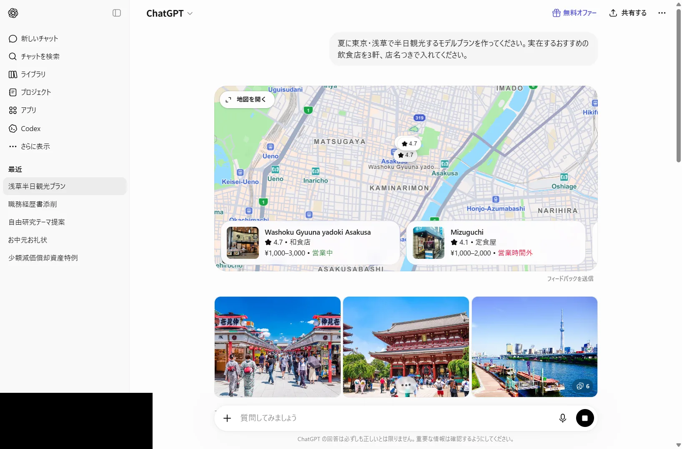This screenshot has width=682, height=449.
Task: Click the scrollbar up arrow
Action: 678,4
